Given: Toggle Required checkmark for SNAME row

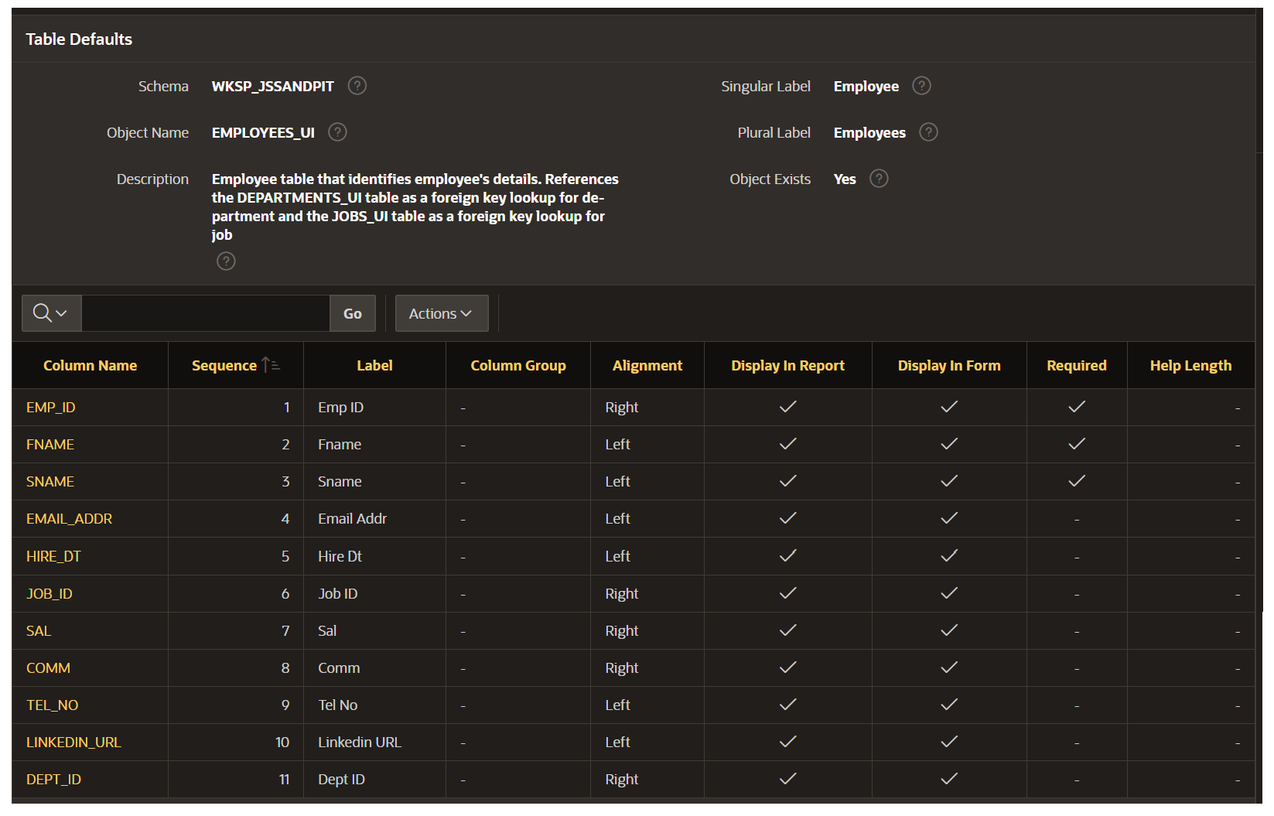Looking at the screenshot, I should pyautogui.click(x=1076, y=481).
